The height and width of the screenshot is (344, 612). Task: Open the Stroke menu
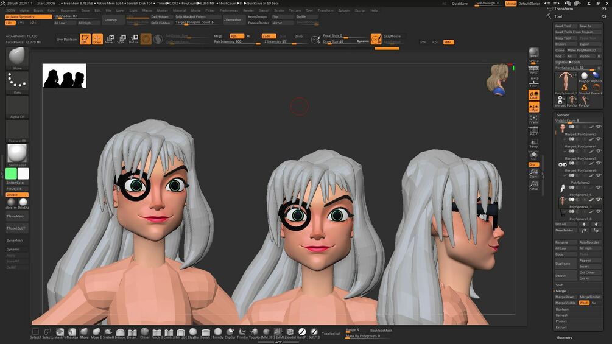[279, 10]
